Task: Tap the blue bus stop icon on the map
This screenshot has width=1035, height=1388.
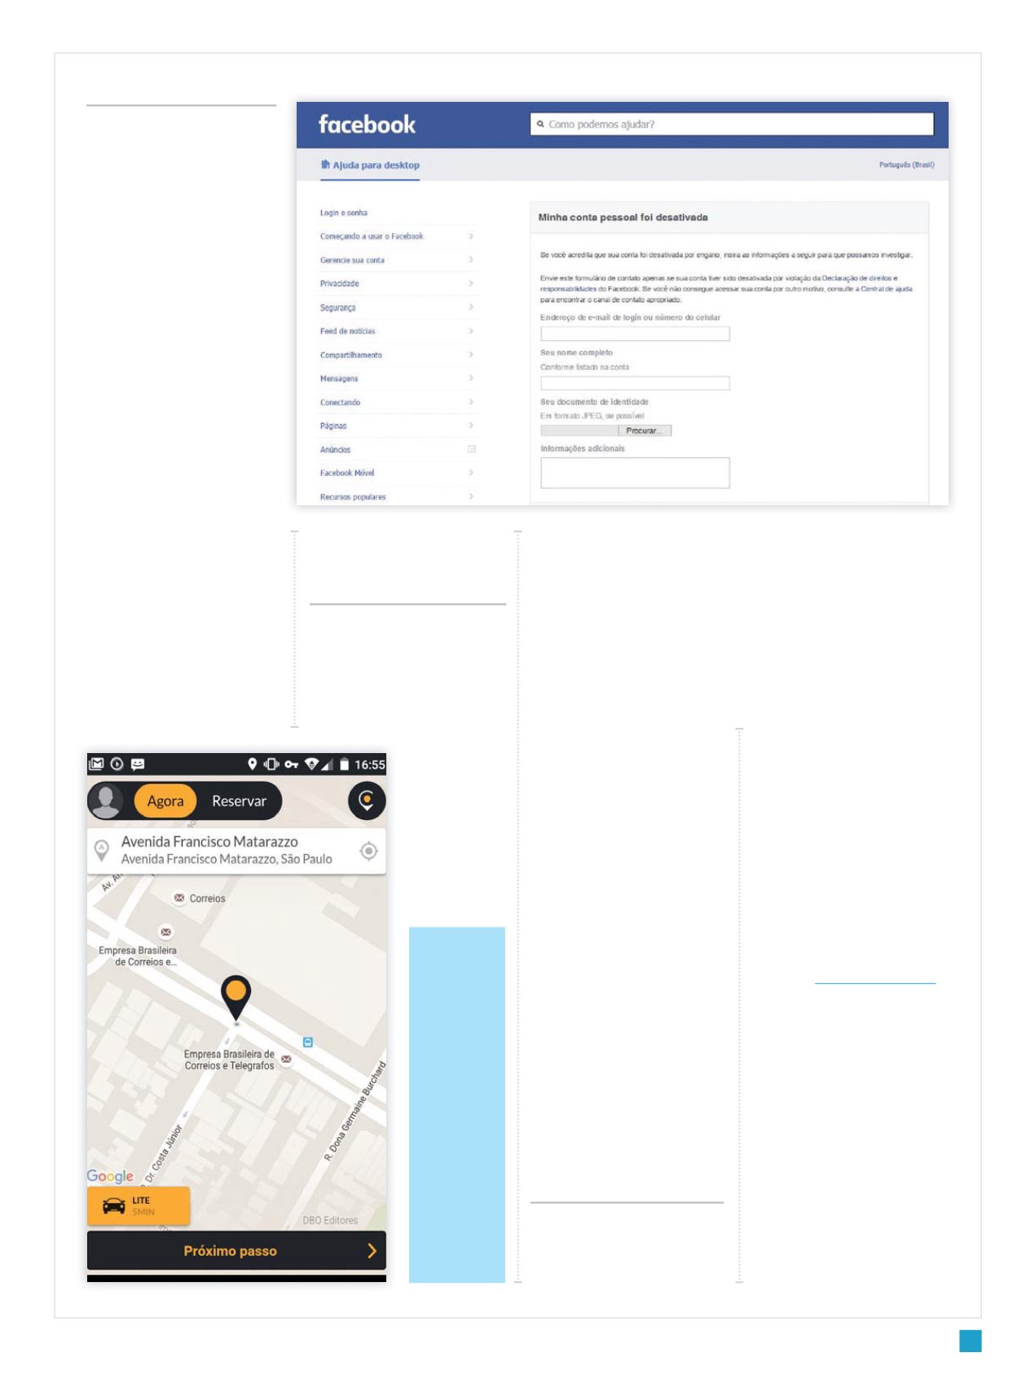Action: coord(308,1042)
